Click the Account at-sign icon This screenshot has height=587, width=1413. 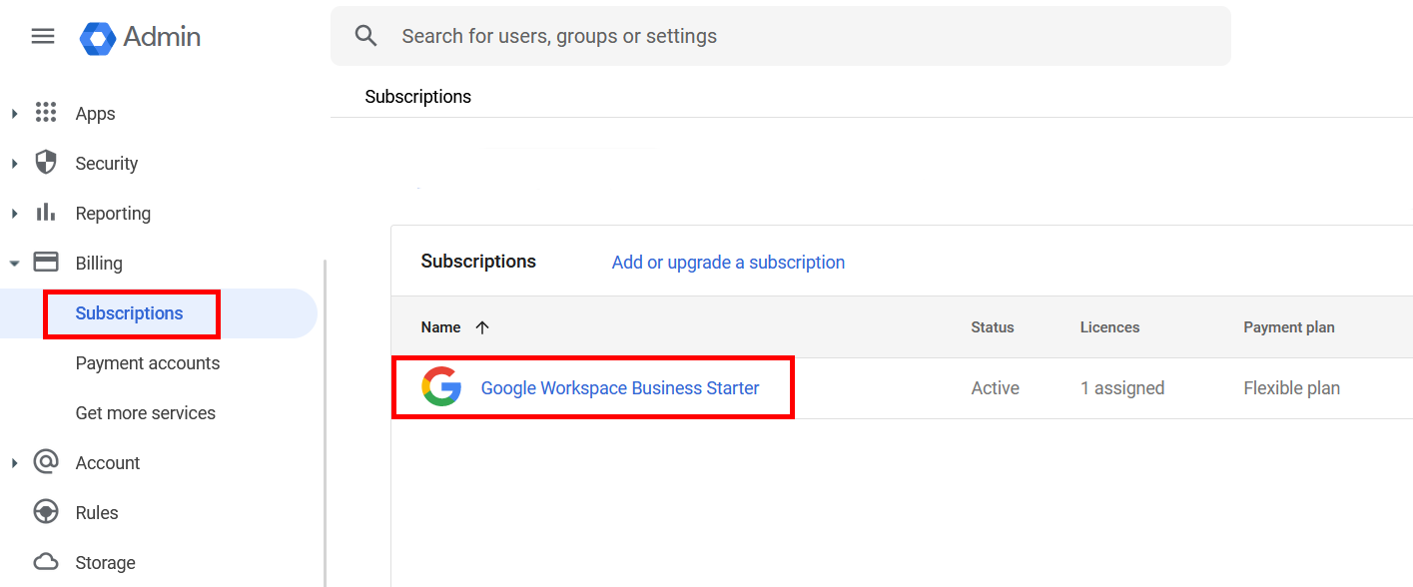coord(46,462)
